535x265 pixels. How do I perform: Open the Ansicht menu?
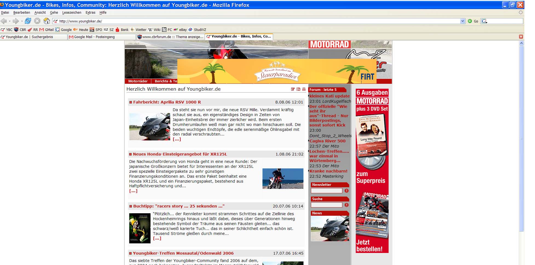(x=40, y=13)
